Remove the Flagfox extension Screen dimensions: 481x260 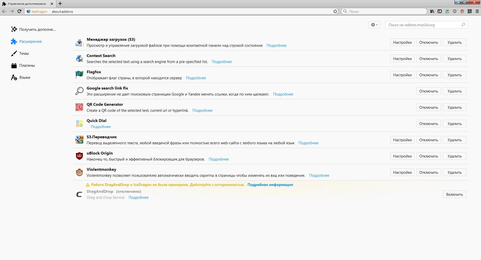pyautogui.click(x=454, y=75)
